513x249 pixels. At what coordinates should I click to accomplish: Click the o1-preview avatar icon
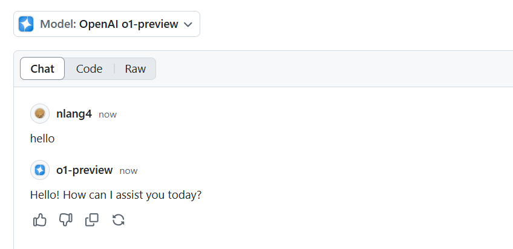tap(40, 170)
